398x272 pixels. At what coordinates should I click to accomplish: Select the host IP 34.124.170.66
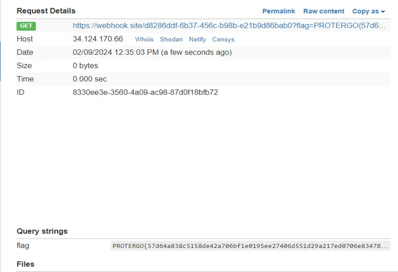coord(98,39)
